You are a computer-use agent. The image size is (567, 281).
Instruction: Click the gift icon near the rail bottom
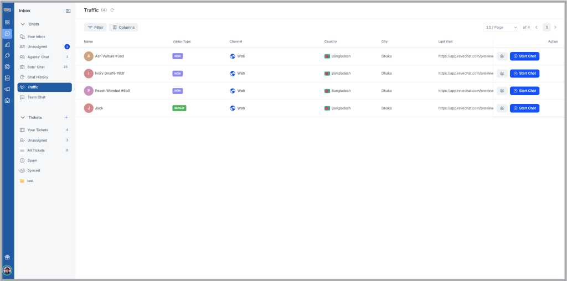point(7,257)
